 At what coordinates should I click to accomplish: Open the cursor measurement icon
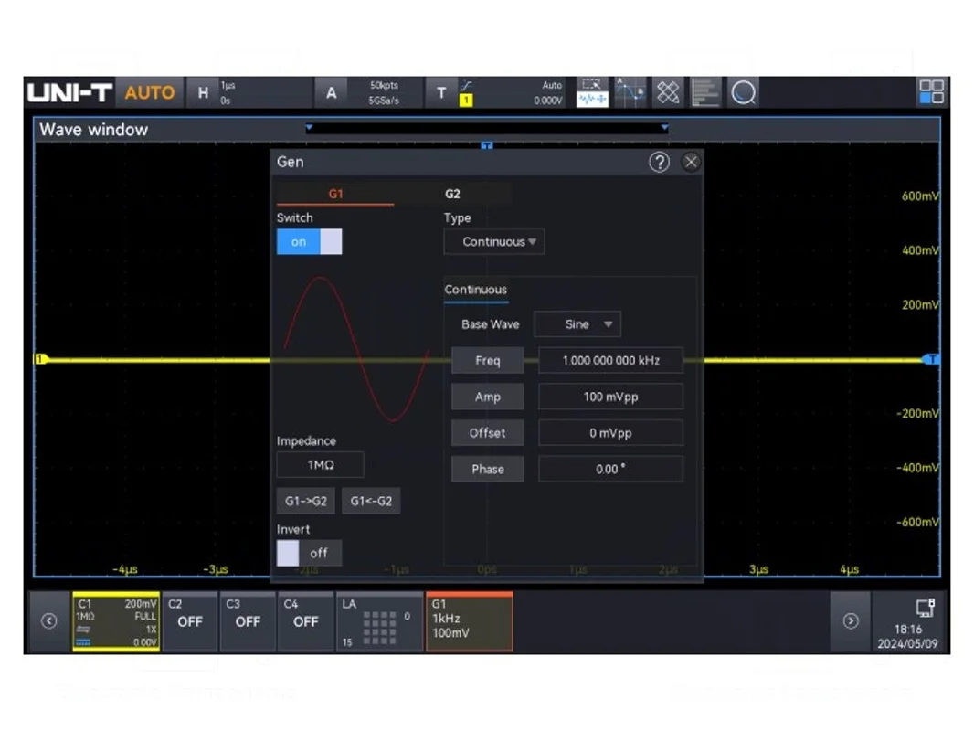(630, 92)
